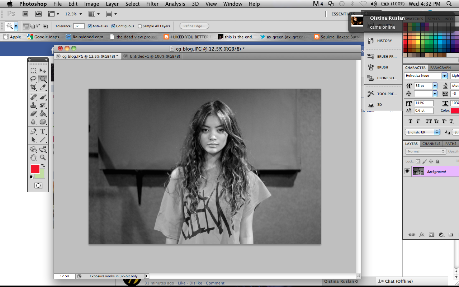The height and width of the screenshot is (287, 459).
Task: Open the Layer menu
Action: 112,4
